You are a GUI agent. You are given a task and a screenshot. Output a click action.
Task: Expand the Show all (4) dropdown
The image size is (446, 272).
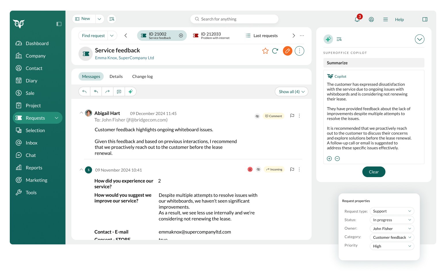point(291,92)
